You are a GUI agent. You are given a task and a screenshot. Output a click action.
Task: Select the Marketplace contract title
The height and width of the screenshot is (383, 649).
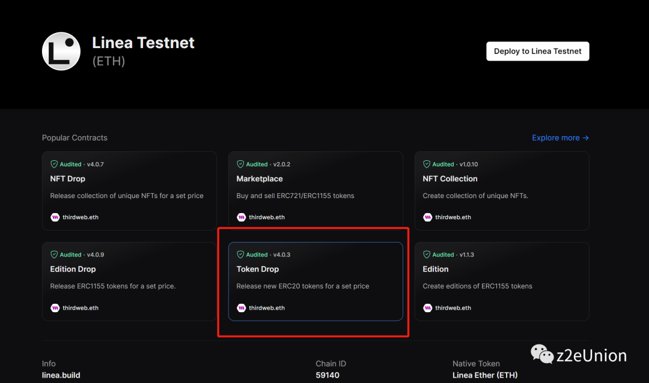pos(259,179)
